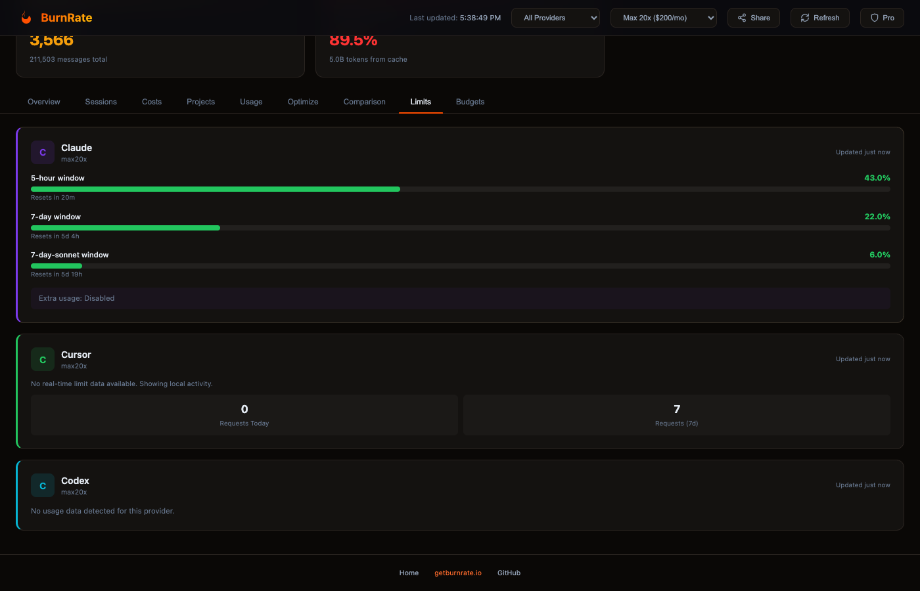Open the Comparison tab
The height and width of the screenshot is (591, 920).
coord(364,102)
